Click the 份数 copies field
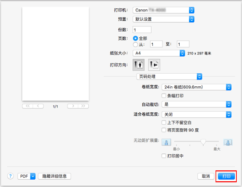 (x=142, y=30)
